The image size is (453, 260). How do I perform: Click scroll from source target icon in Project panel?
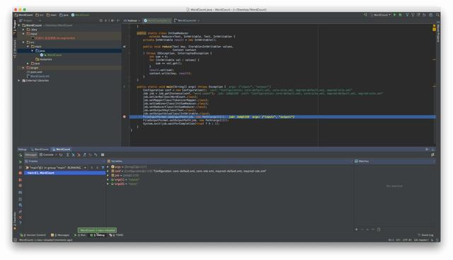tap(101, 21)
